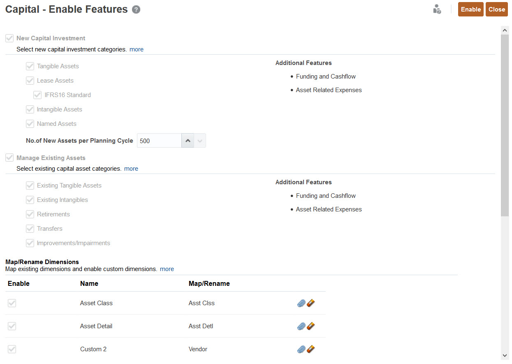Click the decrement arrow on assets per cycle
Image resolution: width=512 pixels, height=364 pixels.
coord(200,140)
